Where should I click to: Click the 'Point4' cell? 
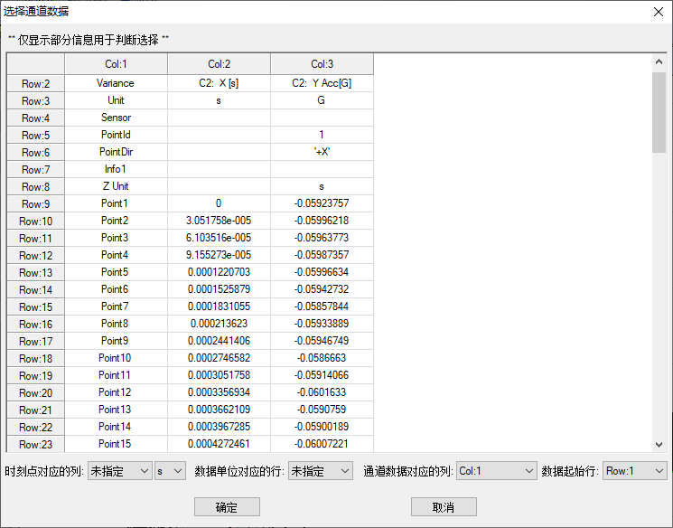[116, 255]
